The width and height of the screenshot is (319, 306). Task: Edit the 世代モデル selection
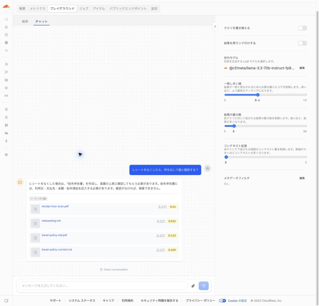point(302,68)
